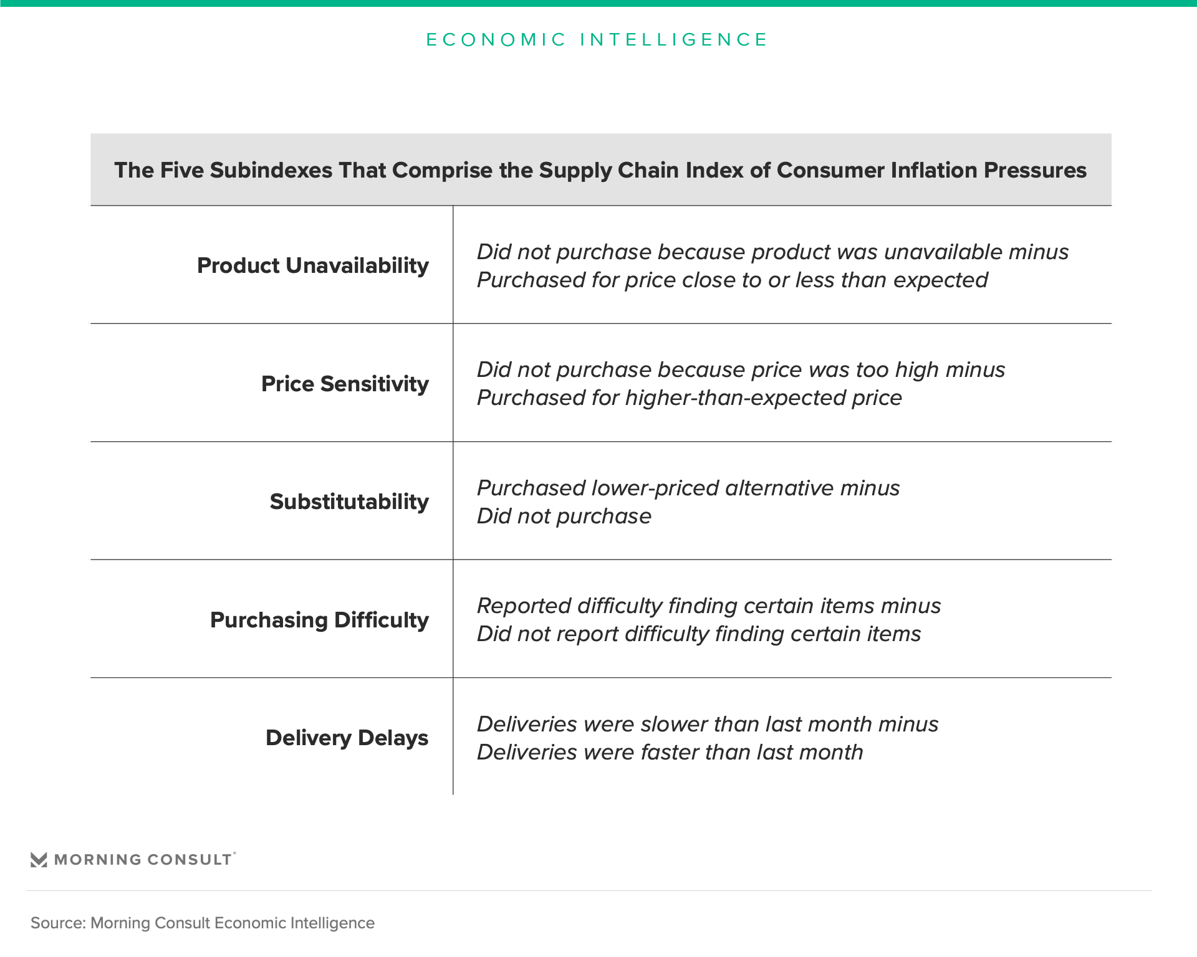Screen dimensions: 1197x957
Task: Click 'Purchased for price close to or less' line
Action: pyautogui.click(x=732, y=280)
